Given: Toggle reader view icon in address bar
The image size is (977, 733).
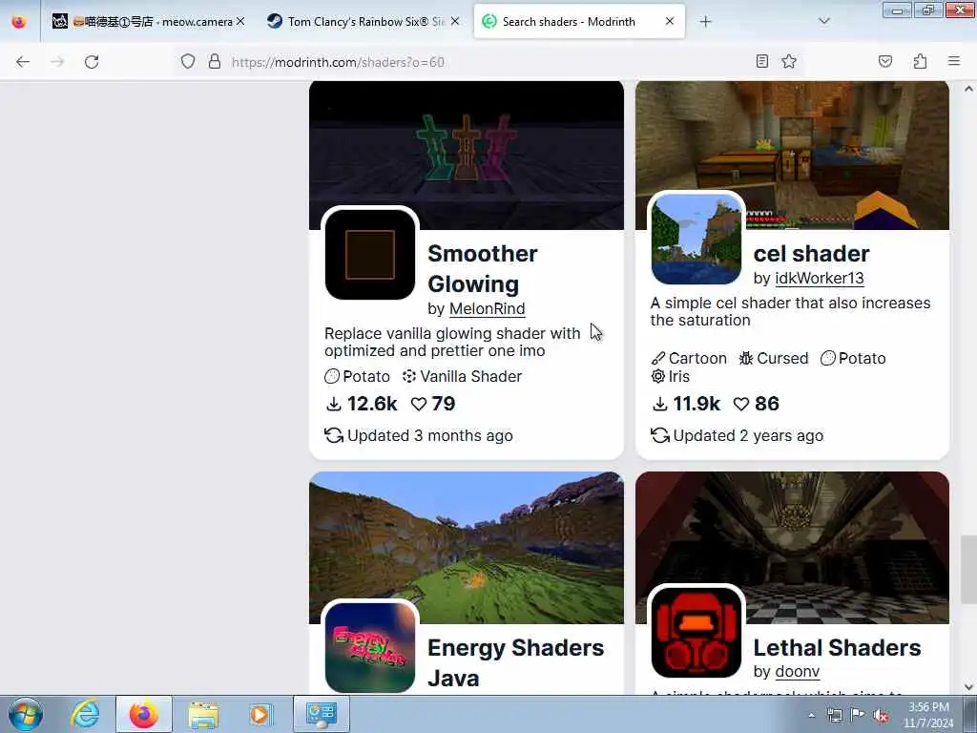Looking at the screenshot, I should [761, 61].
